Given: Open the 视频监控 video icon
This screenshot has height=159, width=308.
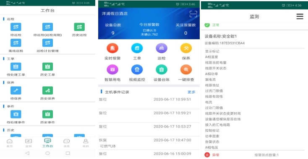Looking at the screenshot, I should tap(137, 69).
